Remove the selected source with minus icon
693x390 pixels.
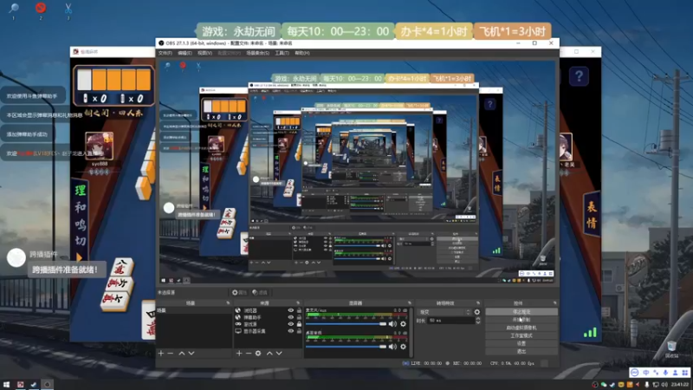coord(249,354)
